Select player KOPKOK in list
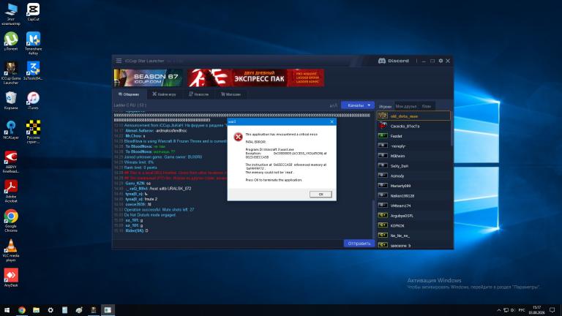The height and width of the screenshot is (316, 562). coord(413,226)
